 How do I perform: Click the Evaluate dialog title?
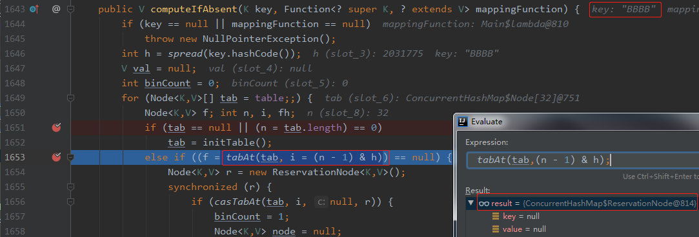click(x=487, y=121)
